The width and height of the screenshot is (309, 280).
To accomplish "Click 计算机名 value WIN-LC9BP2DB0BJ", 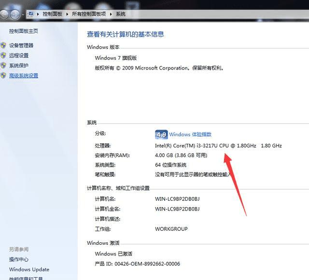I will pos(177,199).
